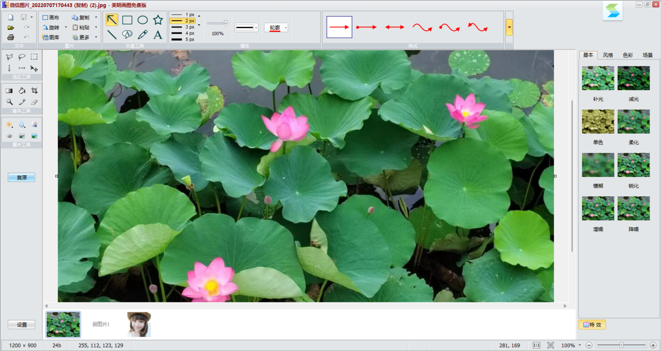Choose the double-headed arrow style
Viewport: 661px width, 351px height.
coord(394,26)
